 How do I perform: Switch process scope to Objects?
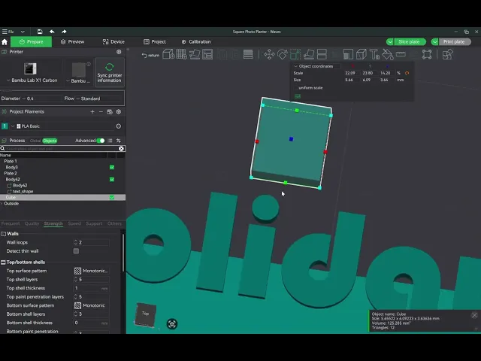click(50, 141)
